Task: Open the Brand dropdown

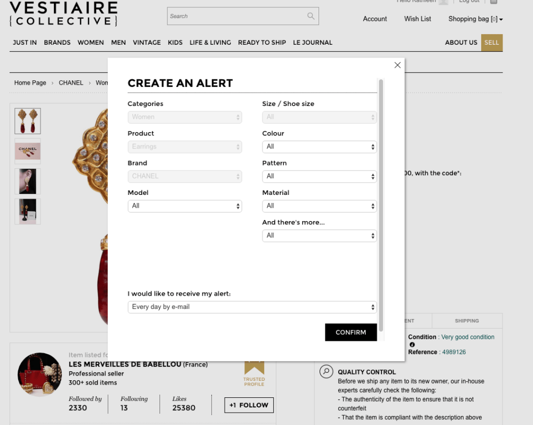Action: 185,176
